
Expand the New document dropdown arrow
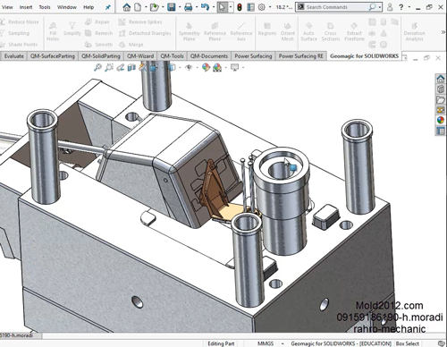[x=146, y=7]
